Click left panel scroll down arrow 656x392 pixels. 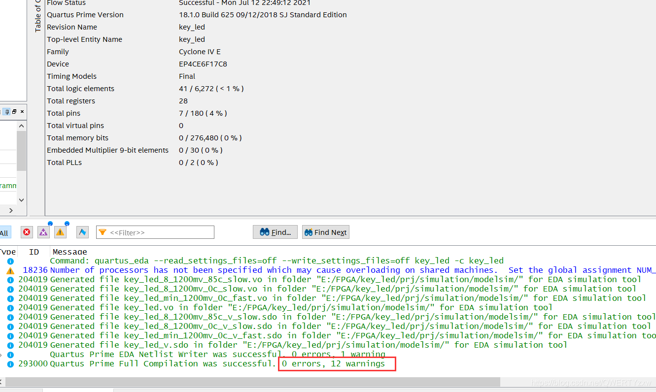(21, 200)
